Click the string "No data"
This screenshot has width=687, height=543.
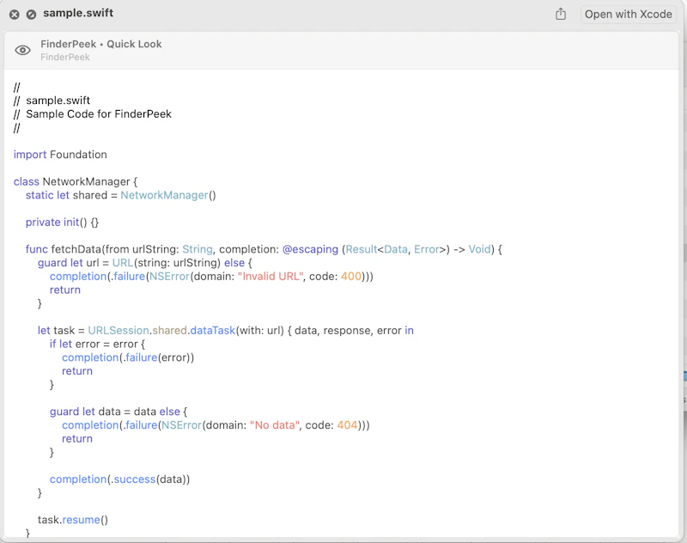pos(275,424)
